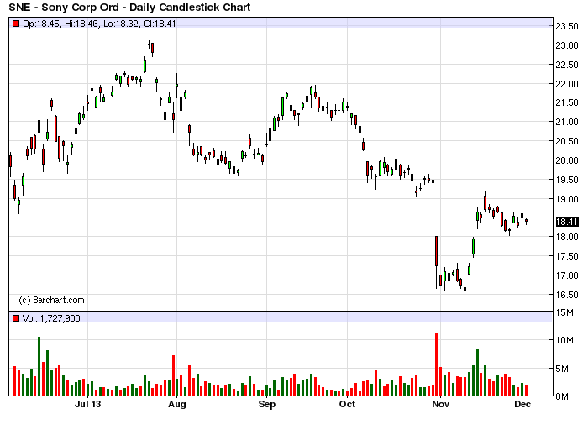
Task: Click the 'Nov' date axis label
Action: point(441,404)
